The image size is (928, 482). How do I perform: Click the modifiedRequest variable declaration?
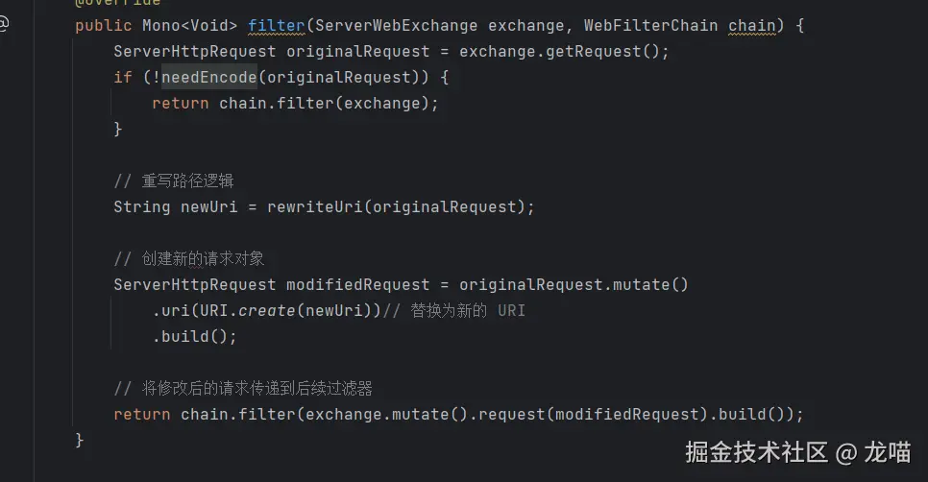coord(357,284)
